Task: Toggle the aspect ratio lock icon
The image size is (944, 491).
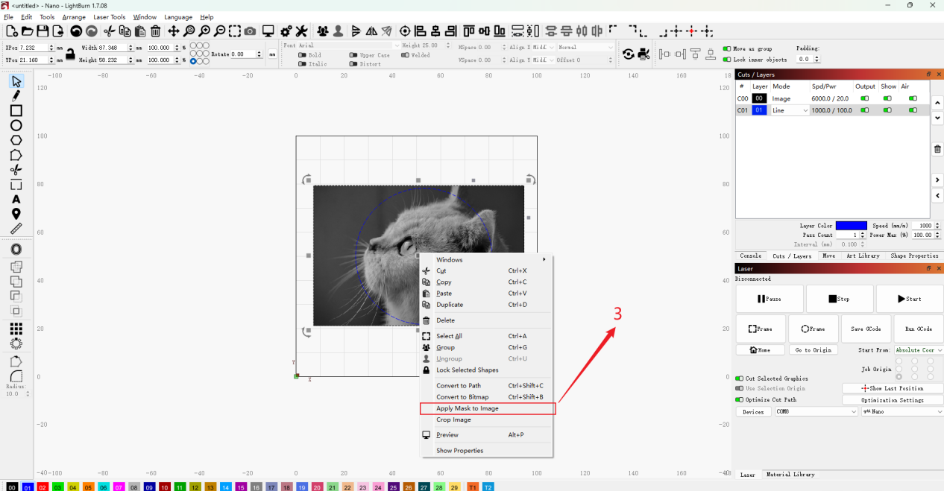Action: click(x=70, y=54)
